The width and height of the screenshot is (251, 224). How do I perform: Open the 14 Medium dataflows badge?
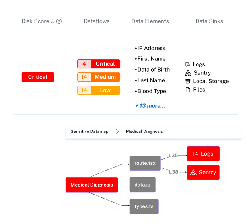pyautogui.click(x=99, y=77)
